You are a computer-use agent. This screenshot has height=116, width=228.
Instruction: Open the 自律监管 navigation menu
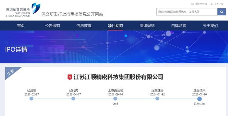click(x=178, y=26)
